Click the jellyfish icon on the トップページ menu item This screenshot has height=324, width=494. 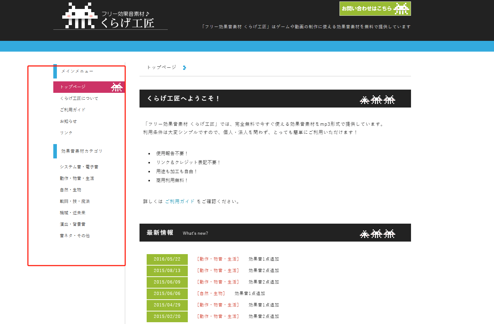click(117, 87)
